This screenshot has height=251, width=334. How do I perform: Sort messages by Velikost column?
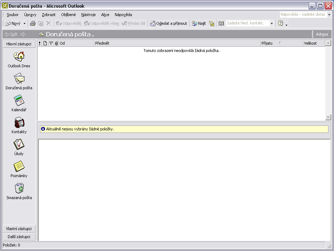tap(314, 44)
